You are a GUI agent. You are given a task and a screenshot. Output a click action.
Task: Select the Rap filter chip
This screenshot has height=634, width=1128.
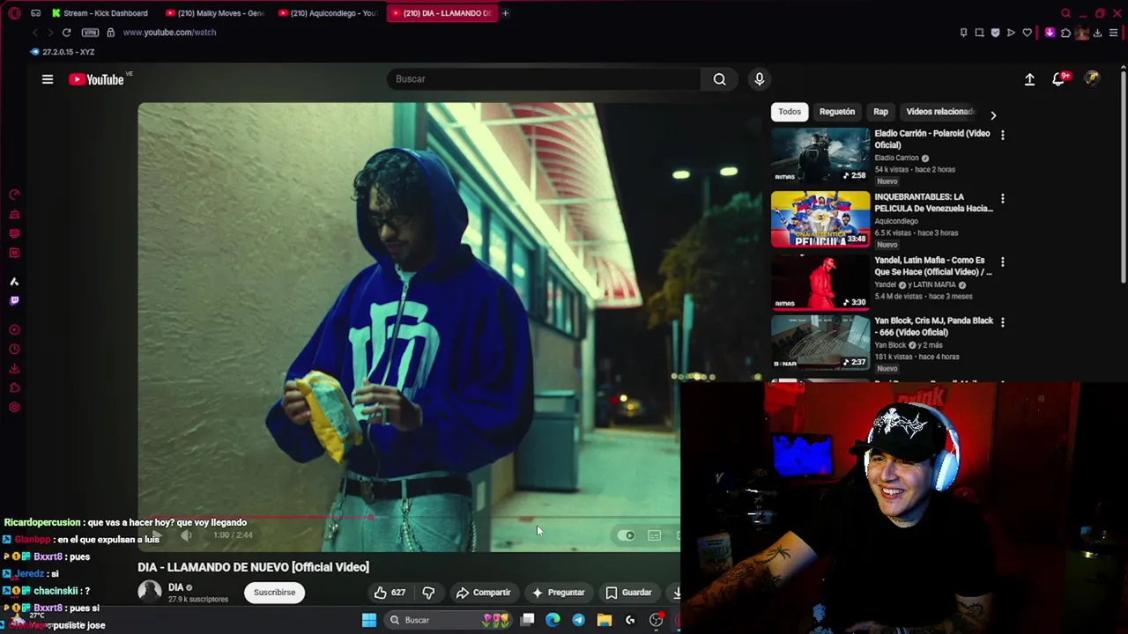(x=880, y=112)
